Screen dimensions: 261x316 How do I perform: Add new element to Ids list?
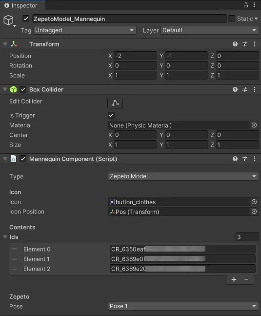pyautogui.click(x=234, y=279)
